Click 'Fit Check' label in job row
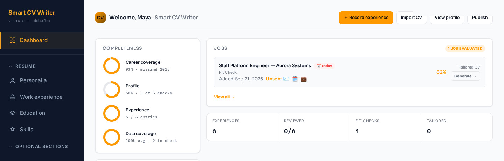Screen dimensions: 504x161 [x=228, y=72]
